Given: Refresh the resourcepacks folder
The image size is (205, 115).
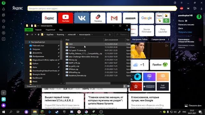Looking at the screenshot, I should [110, 34].
